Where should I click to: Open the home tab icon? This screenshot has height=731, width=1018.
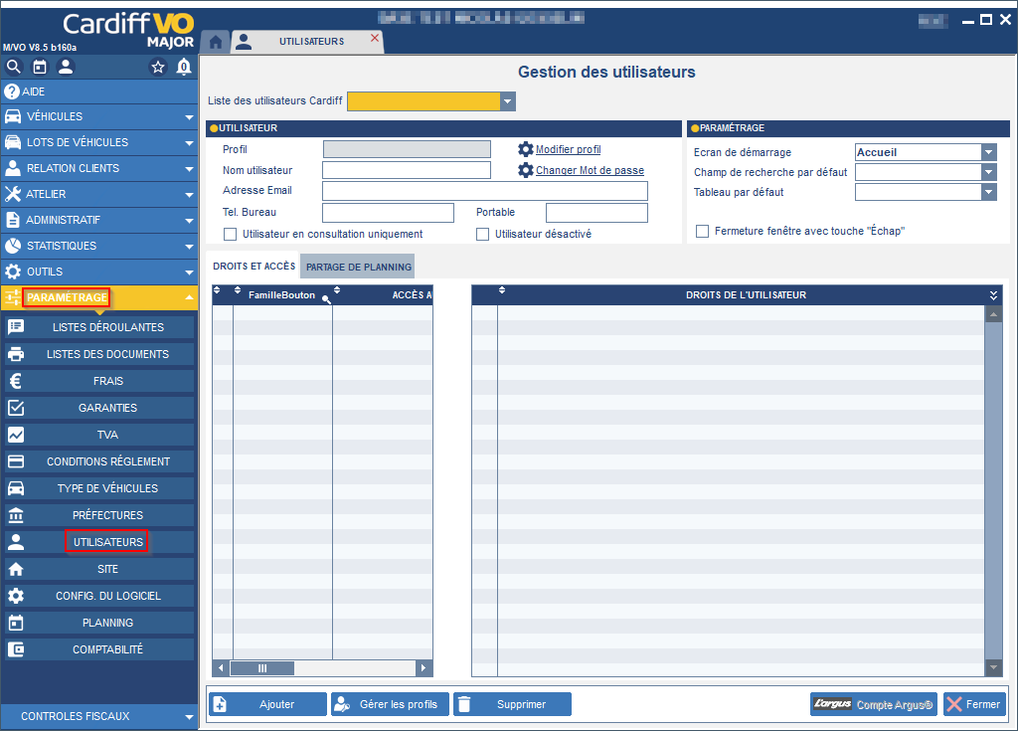click(216, 42)
